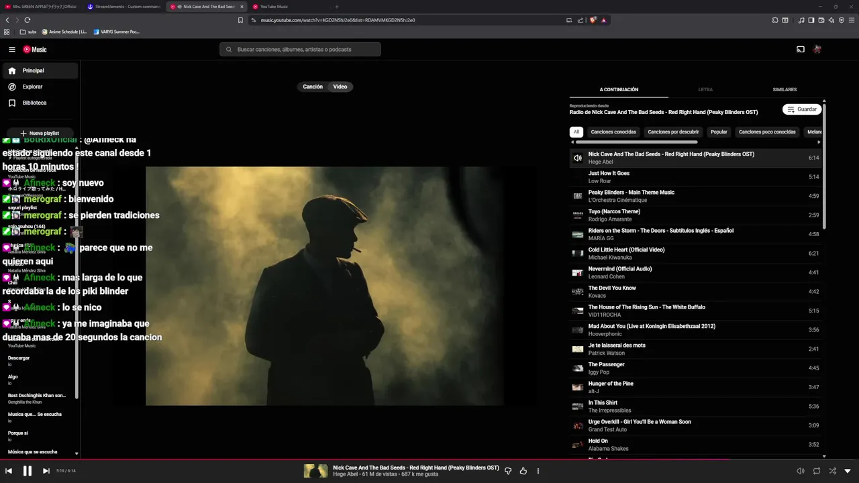Click the browser address bar URL
The height and width of the screenshot is (483, 859).
pos(338,20)
